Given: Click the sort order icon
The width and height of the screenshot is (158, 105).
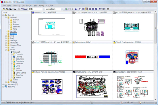Looking at the screenshot, I should click(70, 9).
